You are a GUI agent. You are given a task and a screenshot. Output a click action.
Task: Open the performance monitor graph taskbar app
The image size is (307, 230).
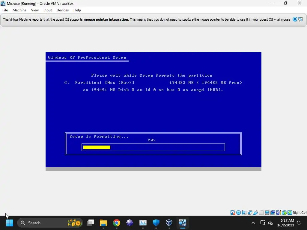[x=143, y=223]
